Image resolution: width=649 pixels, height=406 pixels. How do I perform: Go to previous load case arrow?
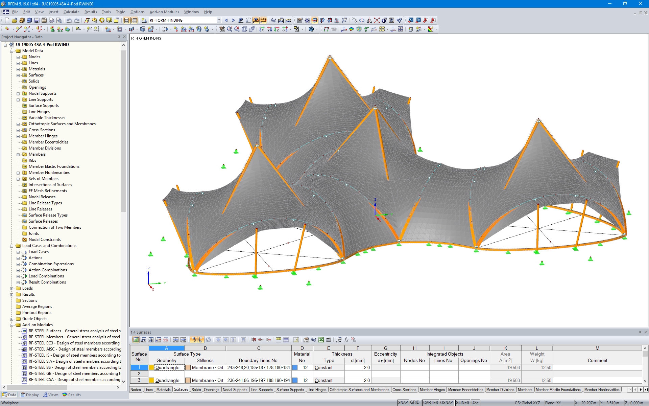click(x=226, y=20)
